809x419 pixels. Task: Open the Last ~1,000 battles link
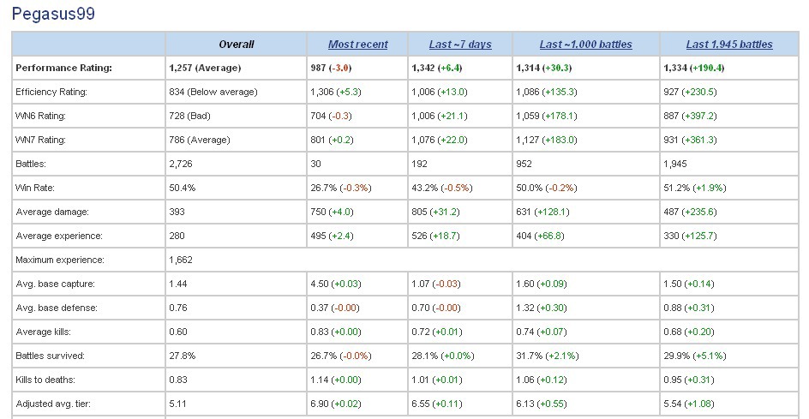tap(586, 45)
